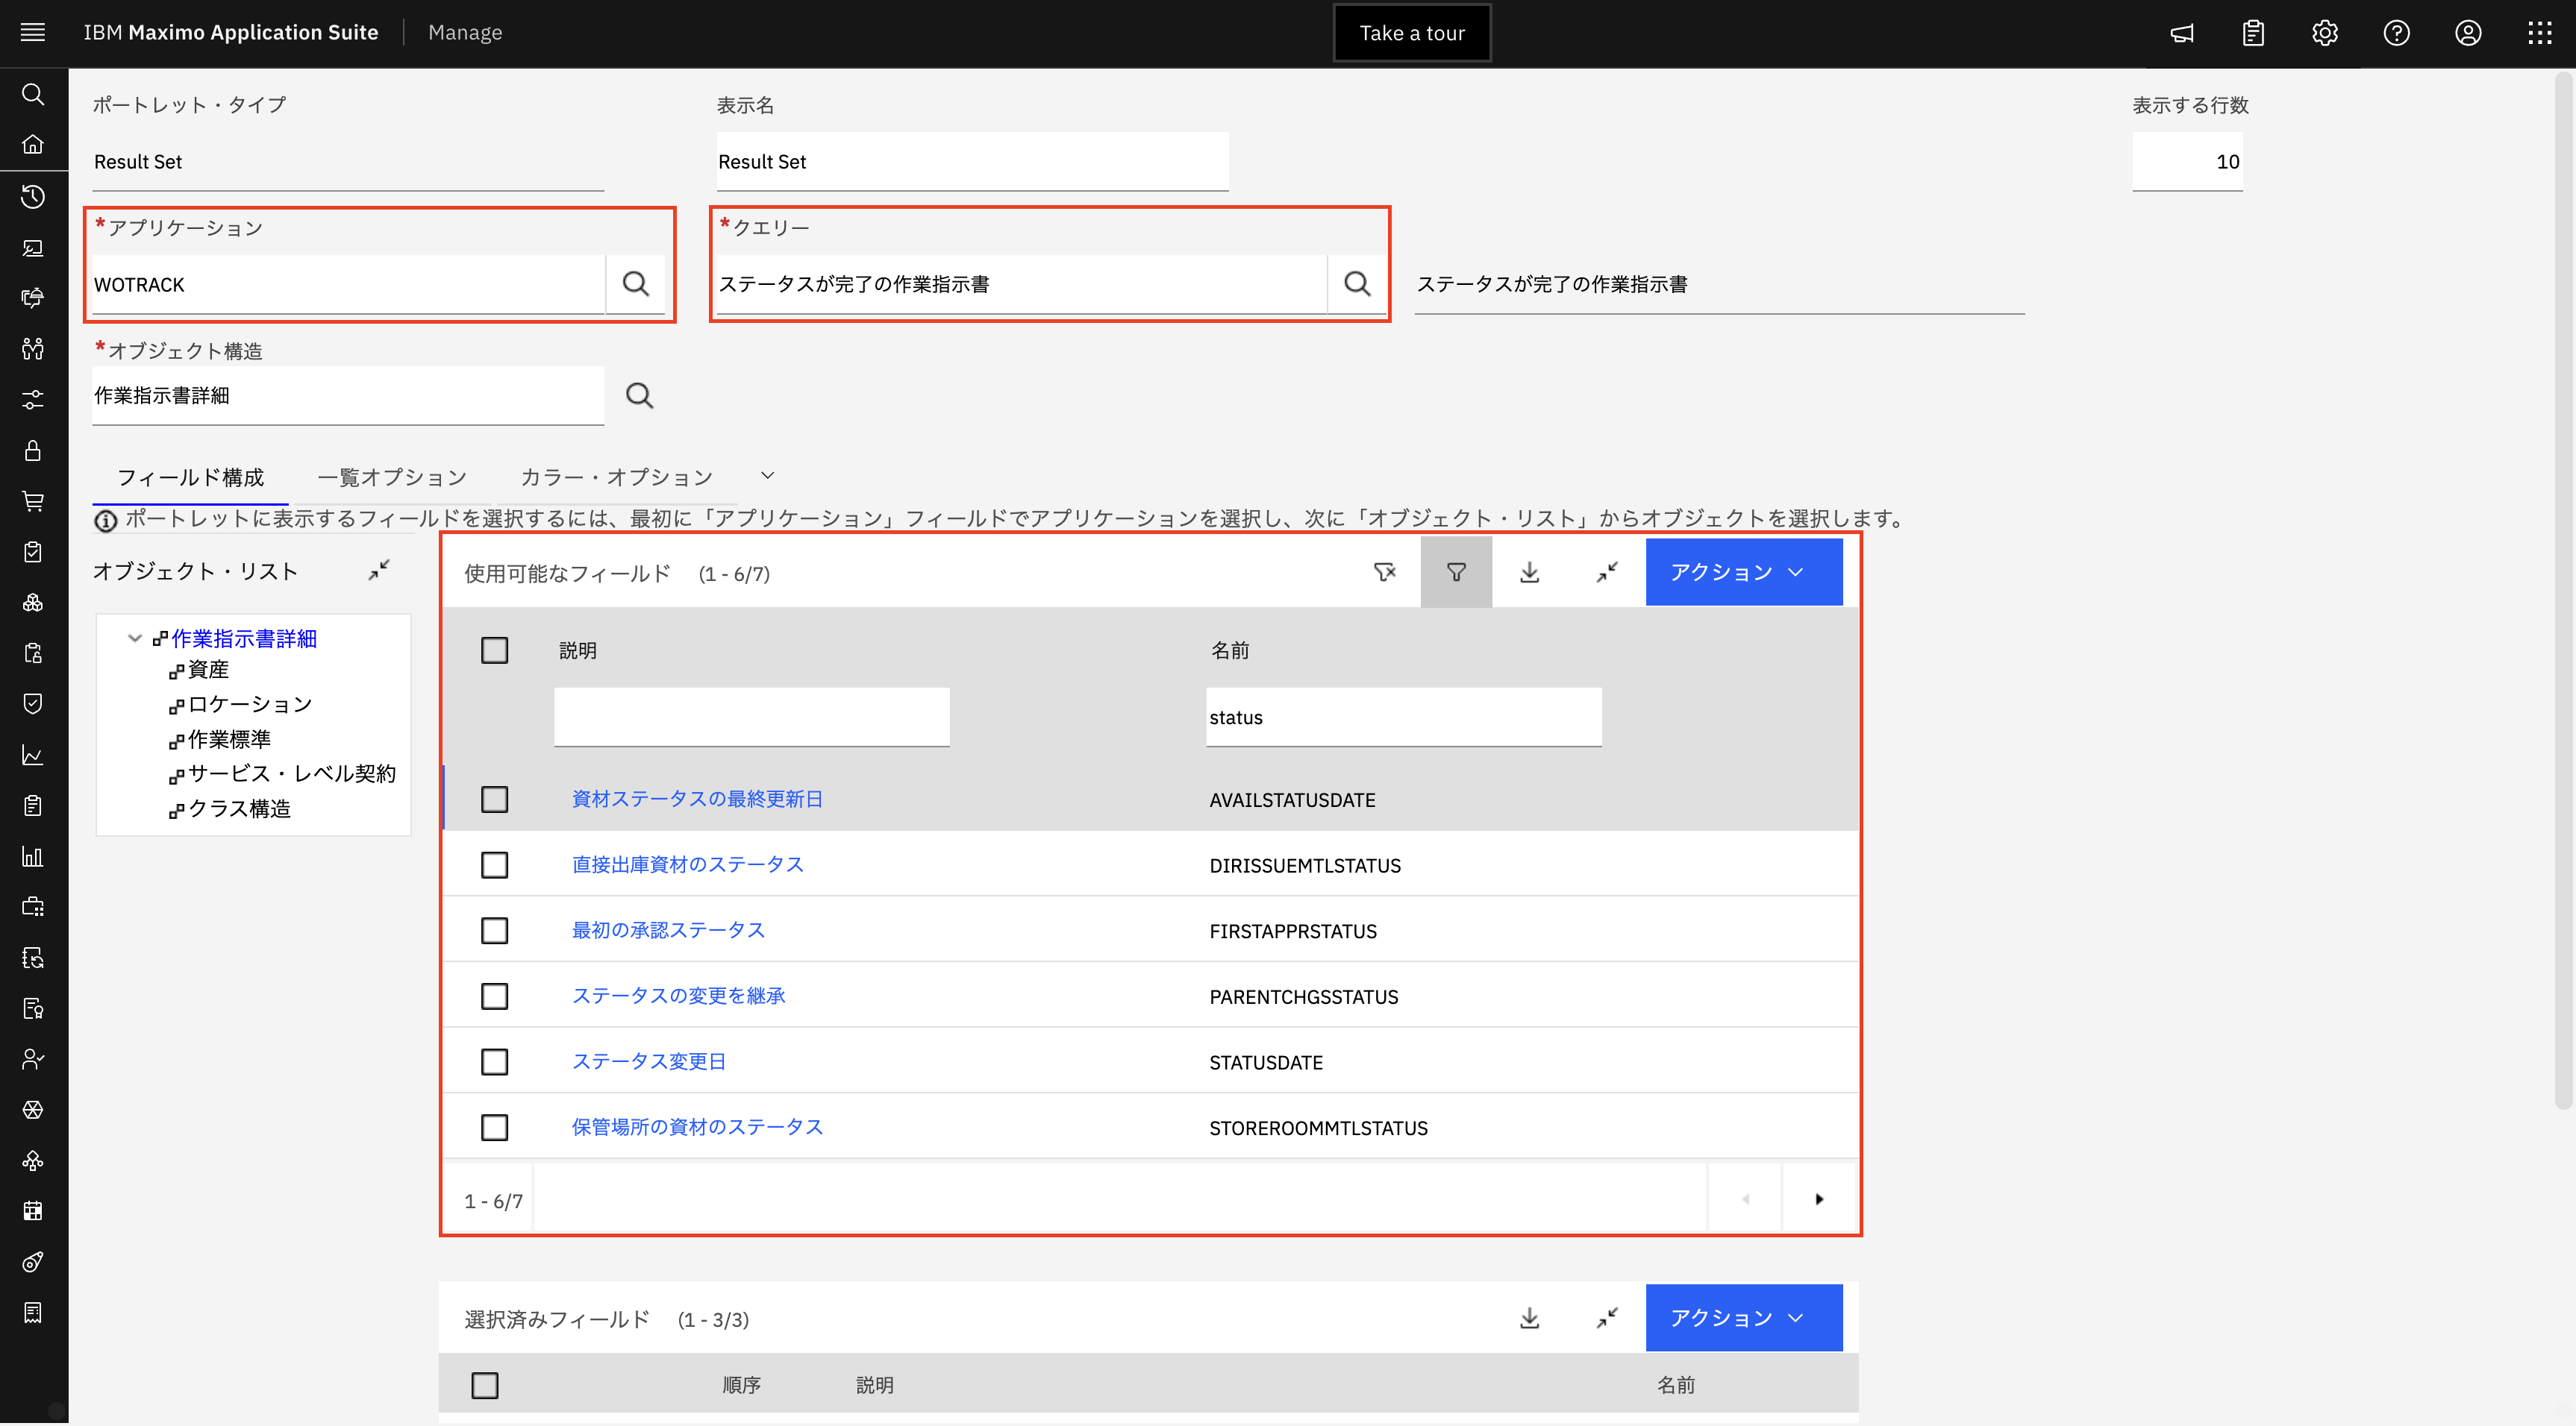Click the Take a tour button
This screenshot has width=2576, height=1426.
coord(1411,33)
